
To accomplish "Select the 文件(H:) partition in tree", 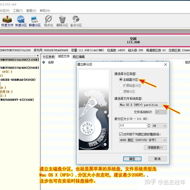I will coord(6,92).
